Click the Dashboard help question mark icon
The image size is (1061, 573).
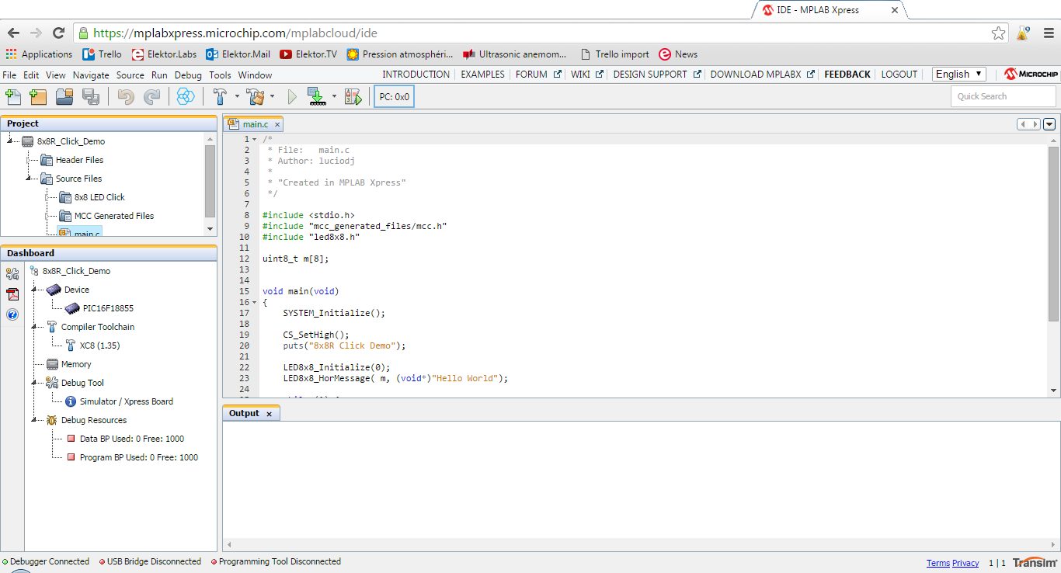12,314
